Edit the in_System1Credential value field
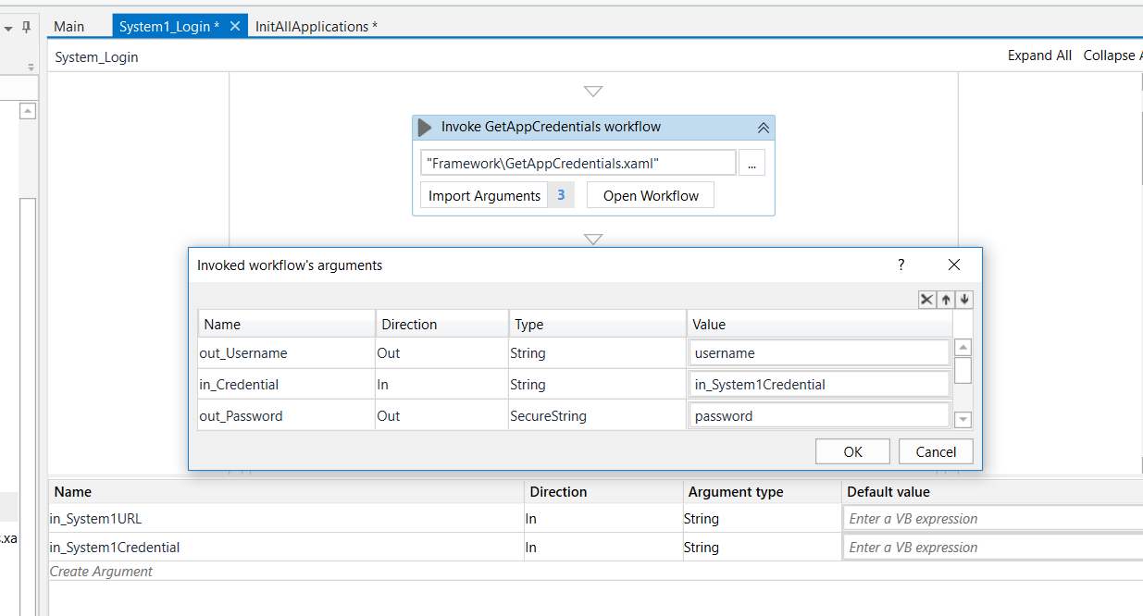 (820, 385)
